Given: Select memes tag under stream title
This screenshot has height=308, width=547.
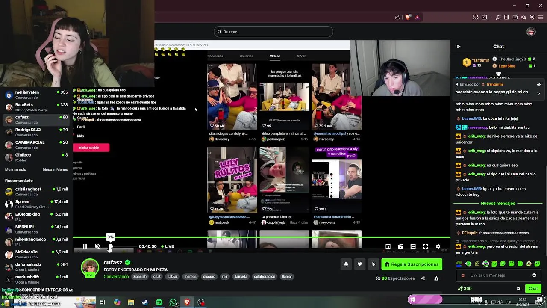Looking at the screenshot, I should (190, 277).
